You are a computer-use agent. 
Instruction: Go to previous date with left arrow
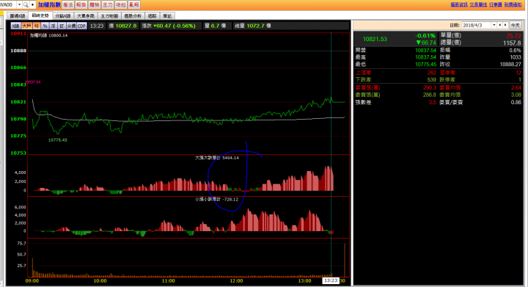pos(500,25)
